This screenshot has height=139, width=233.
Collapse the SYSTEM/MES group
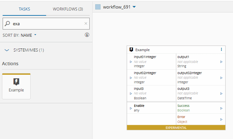[7, 50]
